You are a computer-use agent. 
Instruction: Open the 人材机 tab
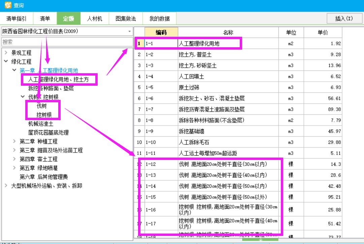coord(95,19)
